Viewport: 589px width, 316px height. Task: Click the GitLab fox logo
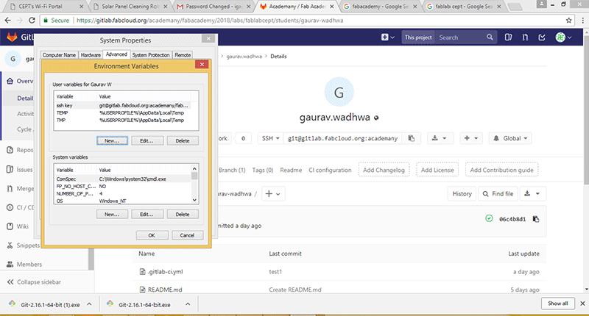click(x=12, y=37)
